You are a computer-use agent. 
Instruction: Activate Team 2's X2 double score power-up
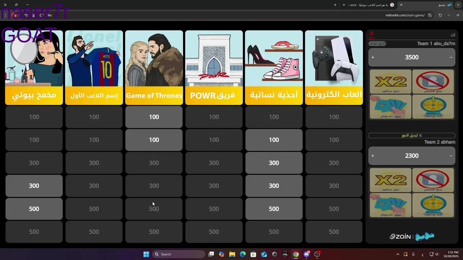[x=390, y=180]
